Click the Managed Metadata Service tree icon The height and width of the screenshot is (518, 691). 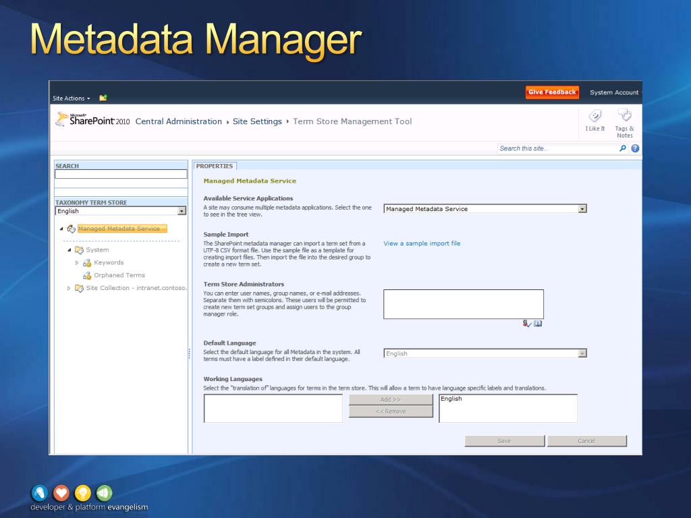coord(71,229)
